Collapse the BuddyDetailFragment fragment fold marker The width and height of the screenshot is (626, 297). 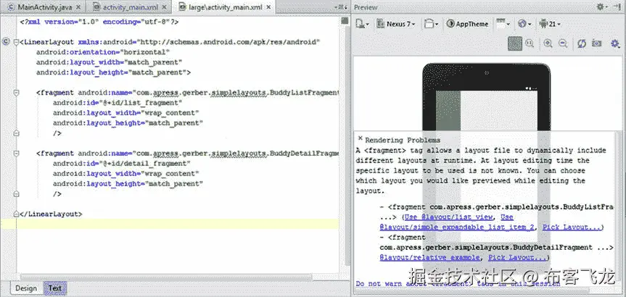coord(16,153)
